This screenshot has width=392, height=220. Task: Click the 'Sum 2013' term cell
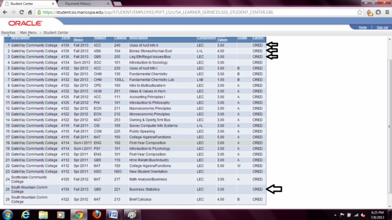click(82, 63)
